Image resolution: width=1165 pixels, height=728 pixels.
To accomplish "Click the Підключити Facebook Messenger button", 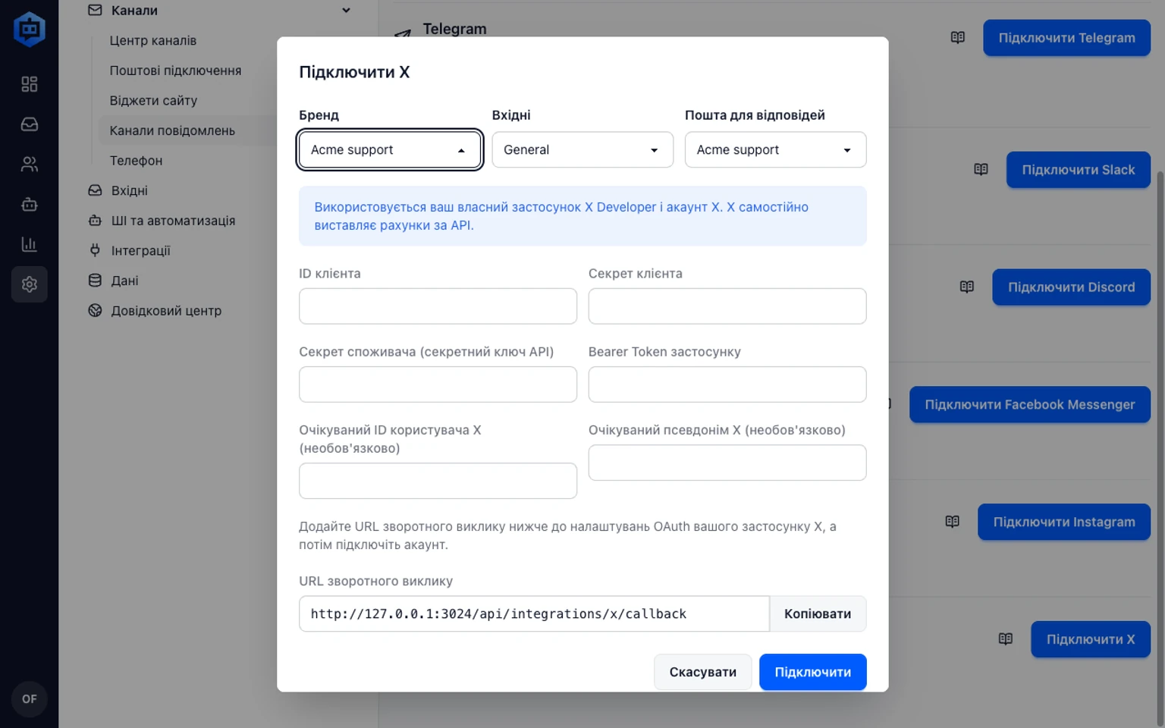I will [1029, 405].
